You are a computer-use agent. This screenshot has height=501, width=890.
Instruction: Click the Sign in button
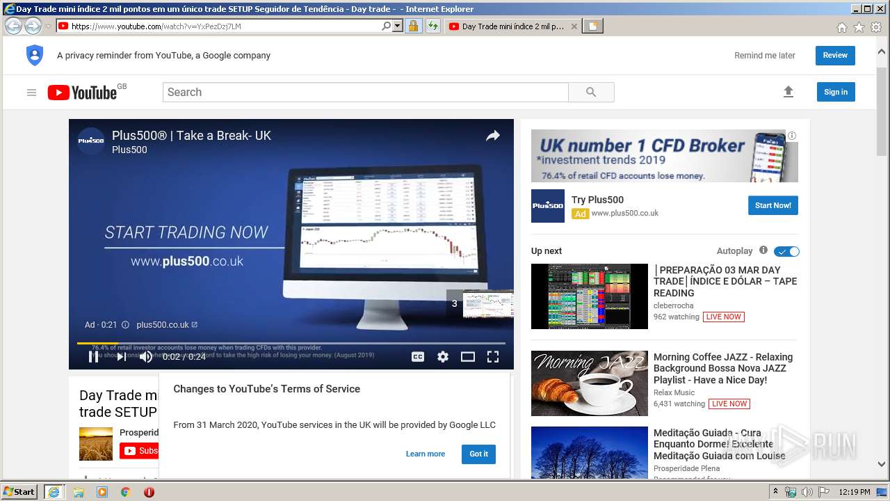(x=836, y=92)
